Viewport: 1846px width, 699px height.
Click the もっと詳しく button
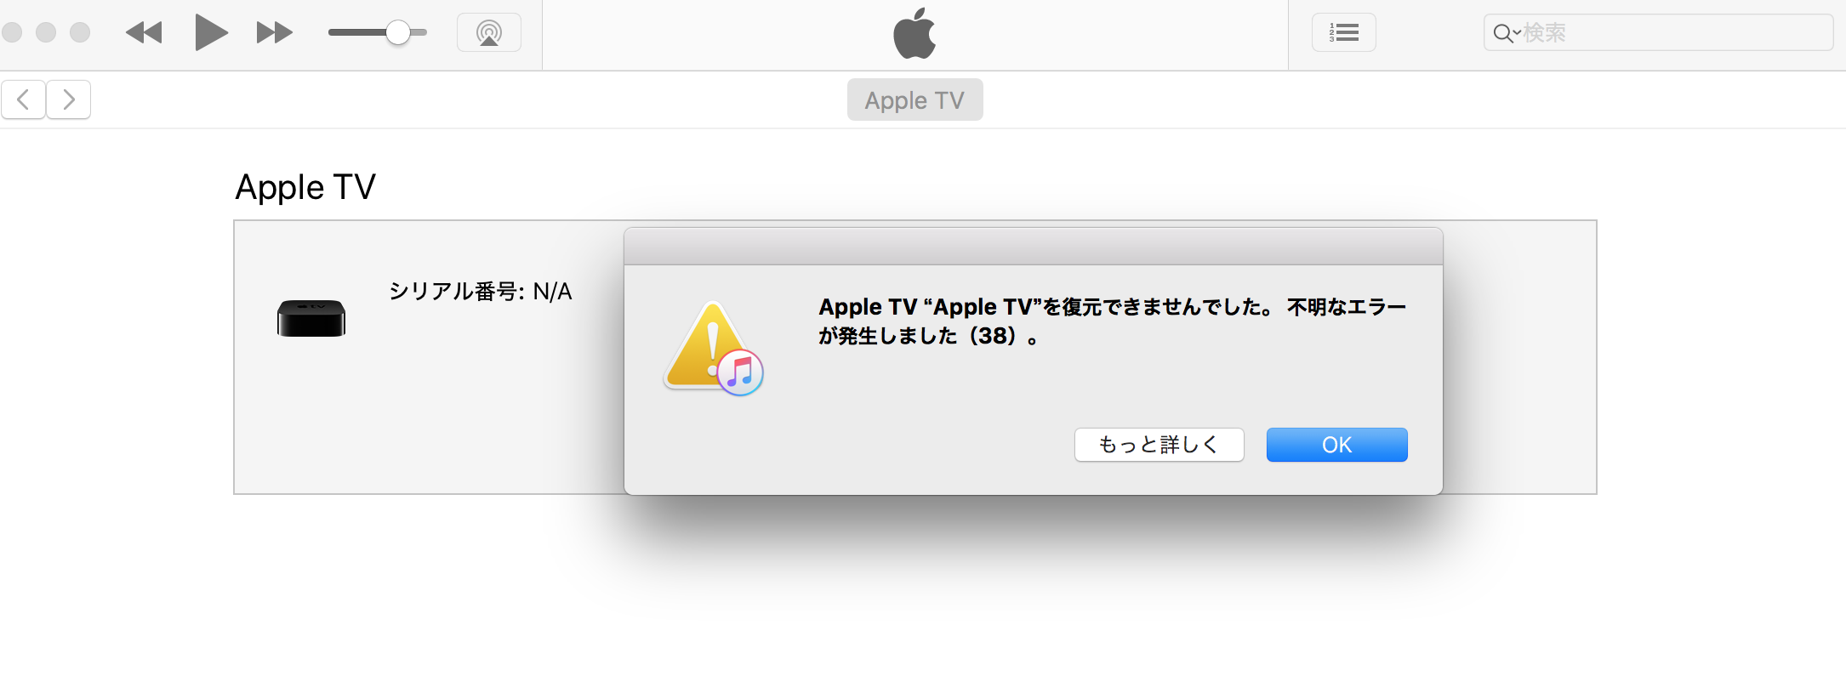click(1159, 445)
